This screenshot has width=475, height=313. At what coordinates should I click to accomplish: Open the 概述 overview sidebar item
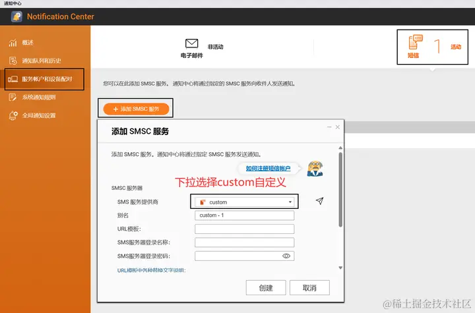[28, 43]
